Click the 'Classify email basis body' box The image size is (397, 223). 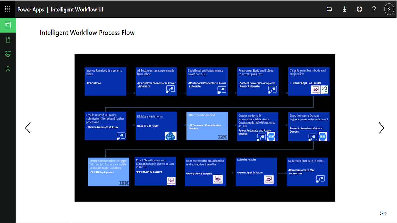coord(309,81)
